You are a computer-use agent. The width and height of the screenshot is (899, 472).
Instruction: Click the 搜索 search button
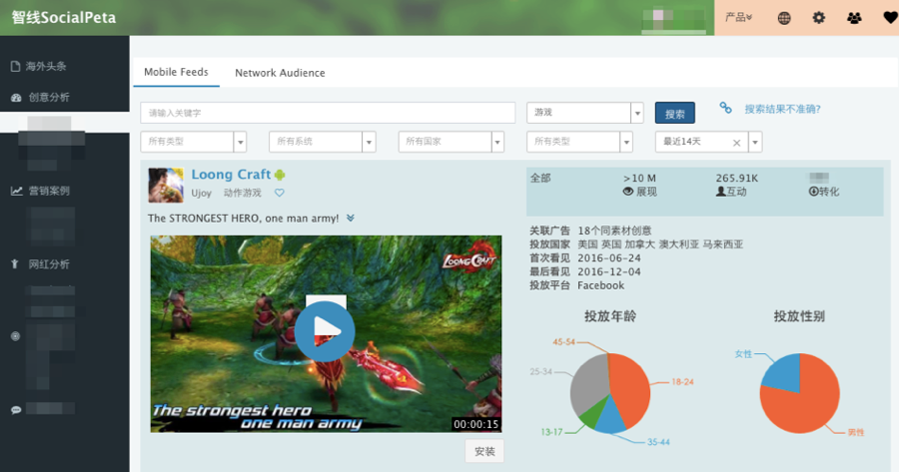click(674, 114)
